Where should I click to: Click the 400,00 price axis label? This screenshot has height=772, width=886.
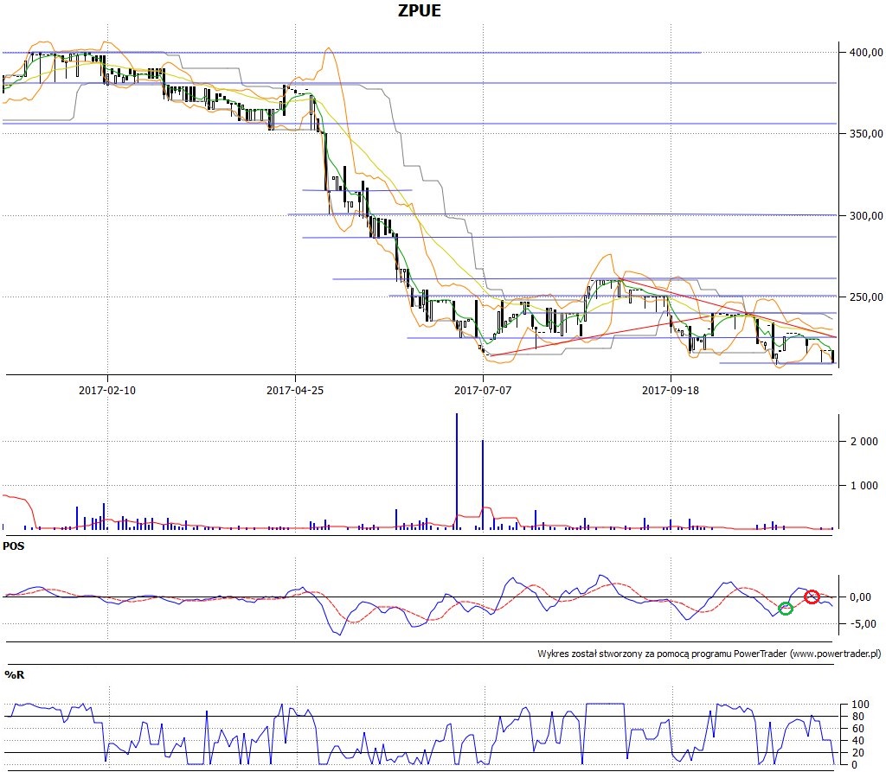click(x=866, y=53)
